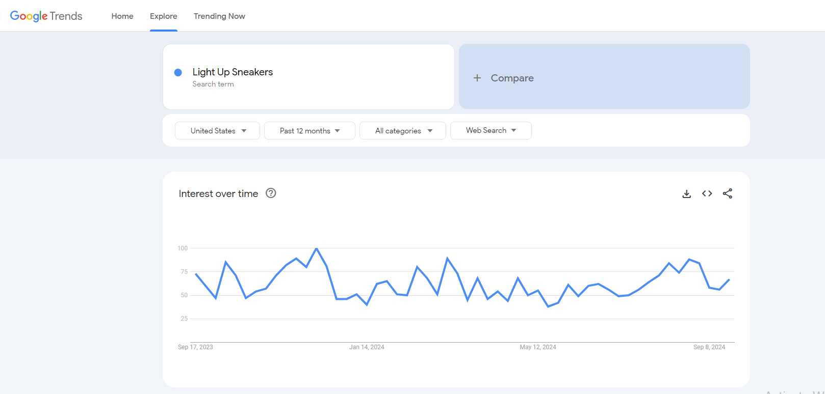Click the help icon next to Interest over time
Screen dimensions: 825x394
coord(271,193)
